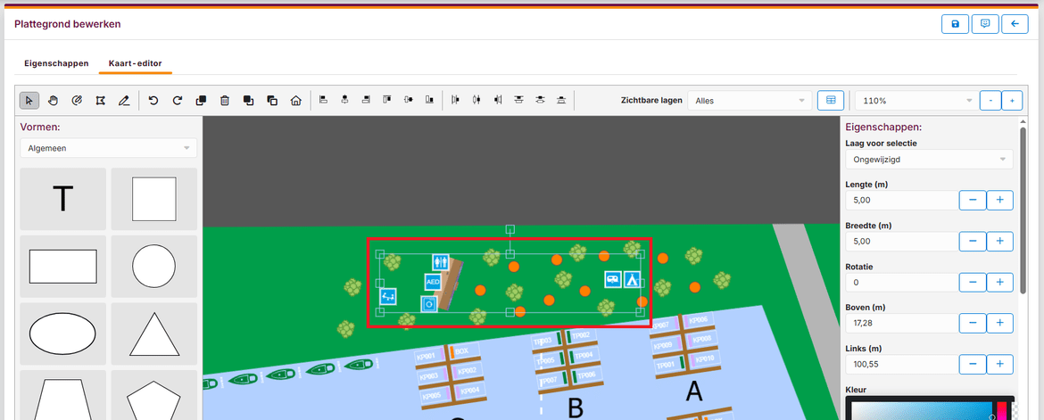Click the home icon in the toolbar
This screenshot has height=420, width=1044.
point(296,101)
